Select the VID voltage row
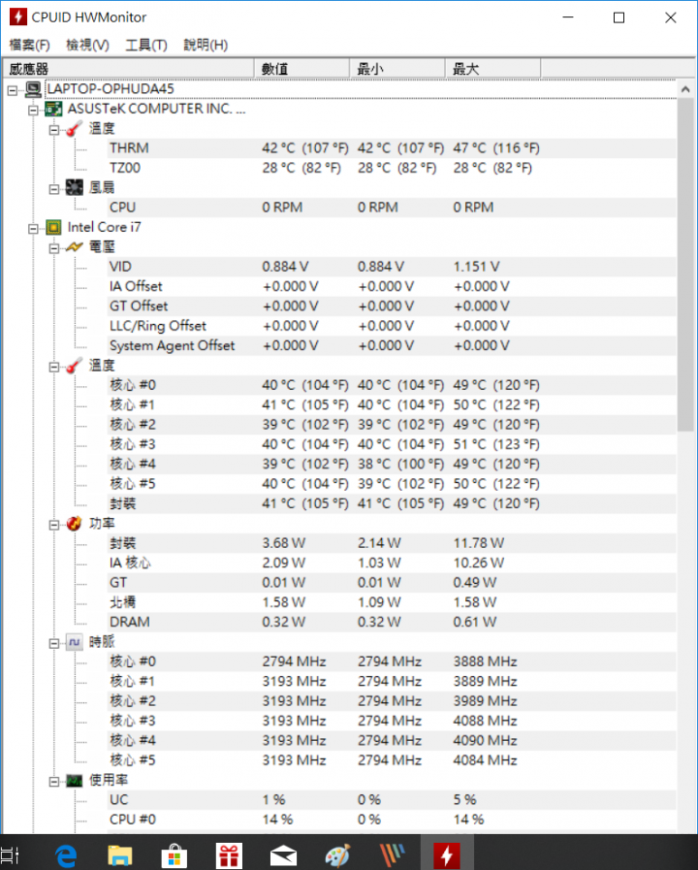The height and width of the screenshot is (870, 698). pyautogui.click(x=392, y=267)
